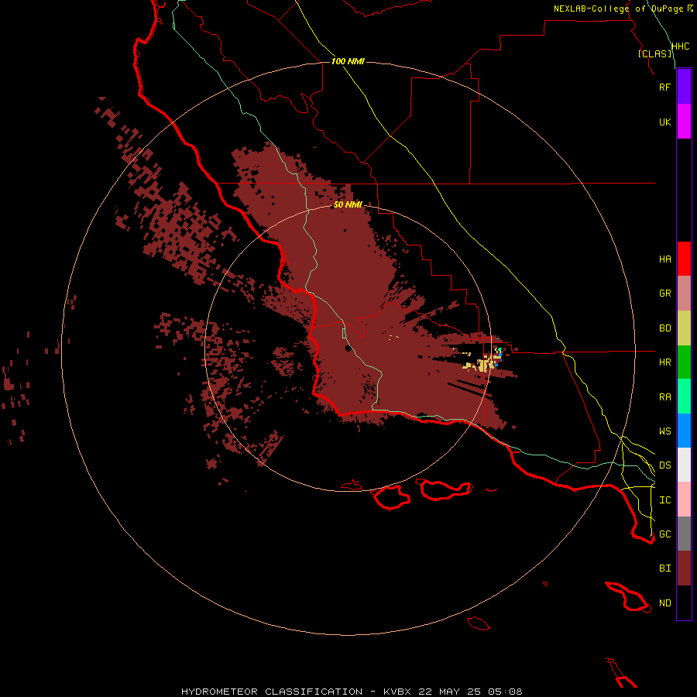Click the 22 MAY 25 date
Image resolution: width=697 pixels, height=697 pixels.
click(449, 692)
